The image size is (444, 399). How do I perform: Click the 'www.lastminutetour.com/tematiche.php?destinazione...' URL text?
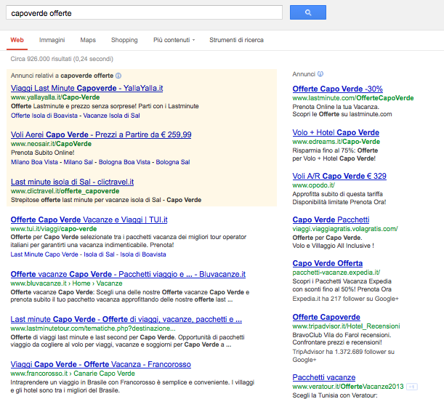[x=93, y=329]
